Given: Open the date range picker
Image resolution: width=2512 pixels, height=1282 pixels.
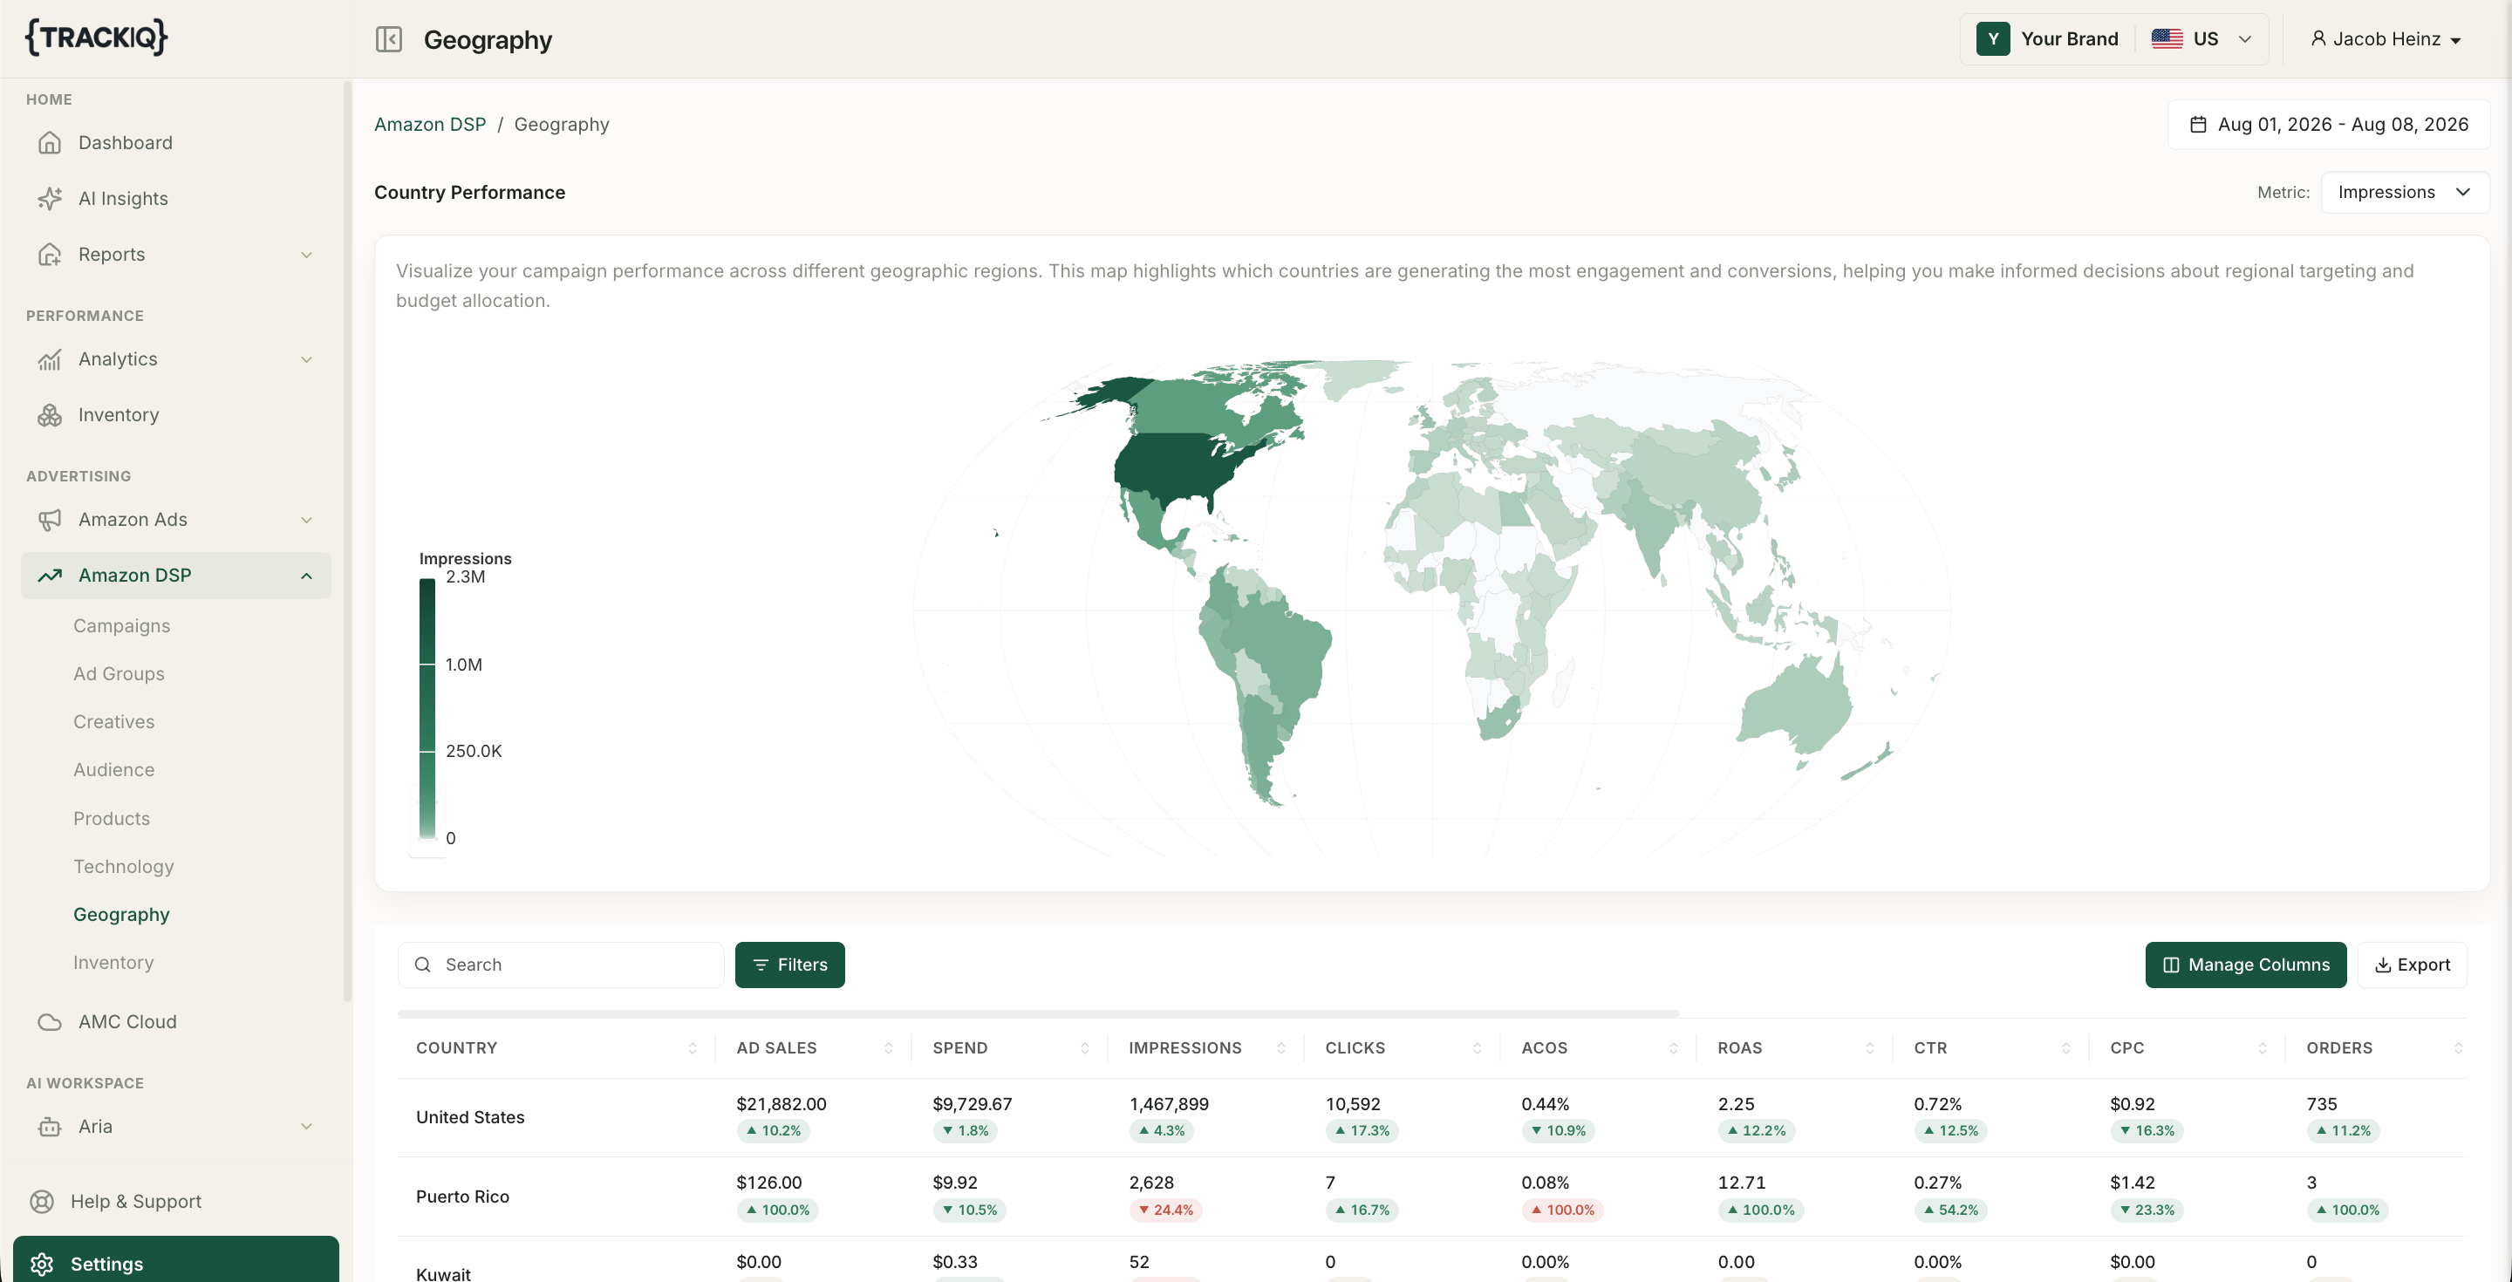Looking at the screenshot, I should [2328, 124].
